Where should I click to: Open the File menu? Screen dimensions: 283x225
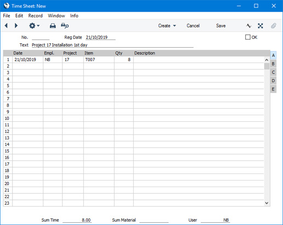(x=7, y=16)
